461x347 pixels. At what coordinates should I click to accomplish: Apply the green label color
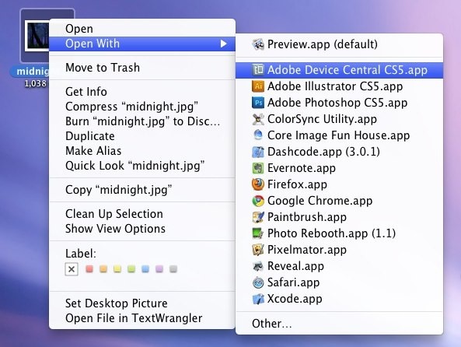[131, 269]
